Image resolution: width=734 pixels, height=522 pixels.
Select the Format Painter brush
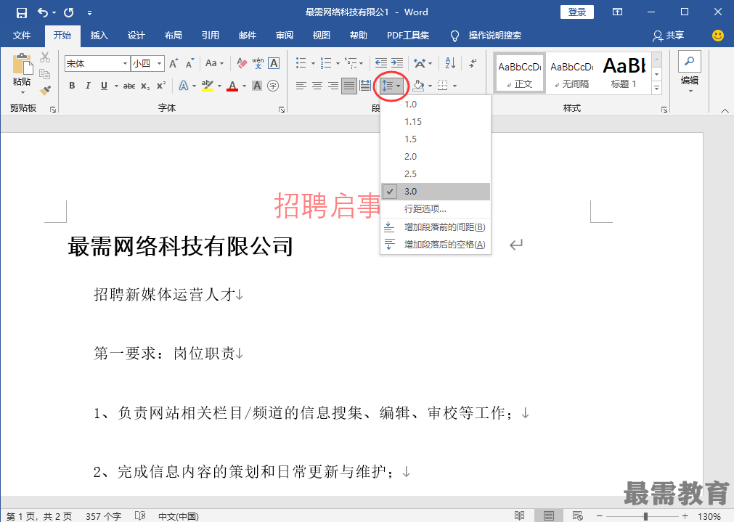45,90
